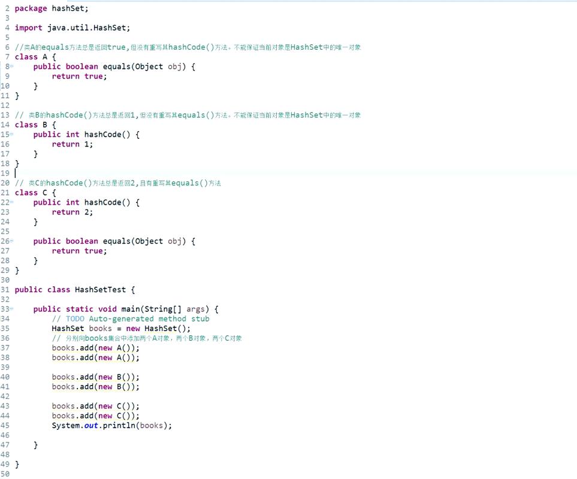Click 'books.add(new C());' on line 44

pyautogui.click(x=96, y=416)
